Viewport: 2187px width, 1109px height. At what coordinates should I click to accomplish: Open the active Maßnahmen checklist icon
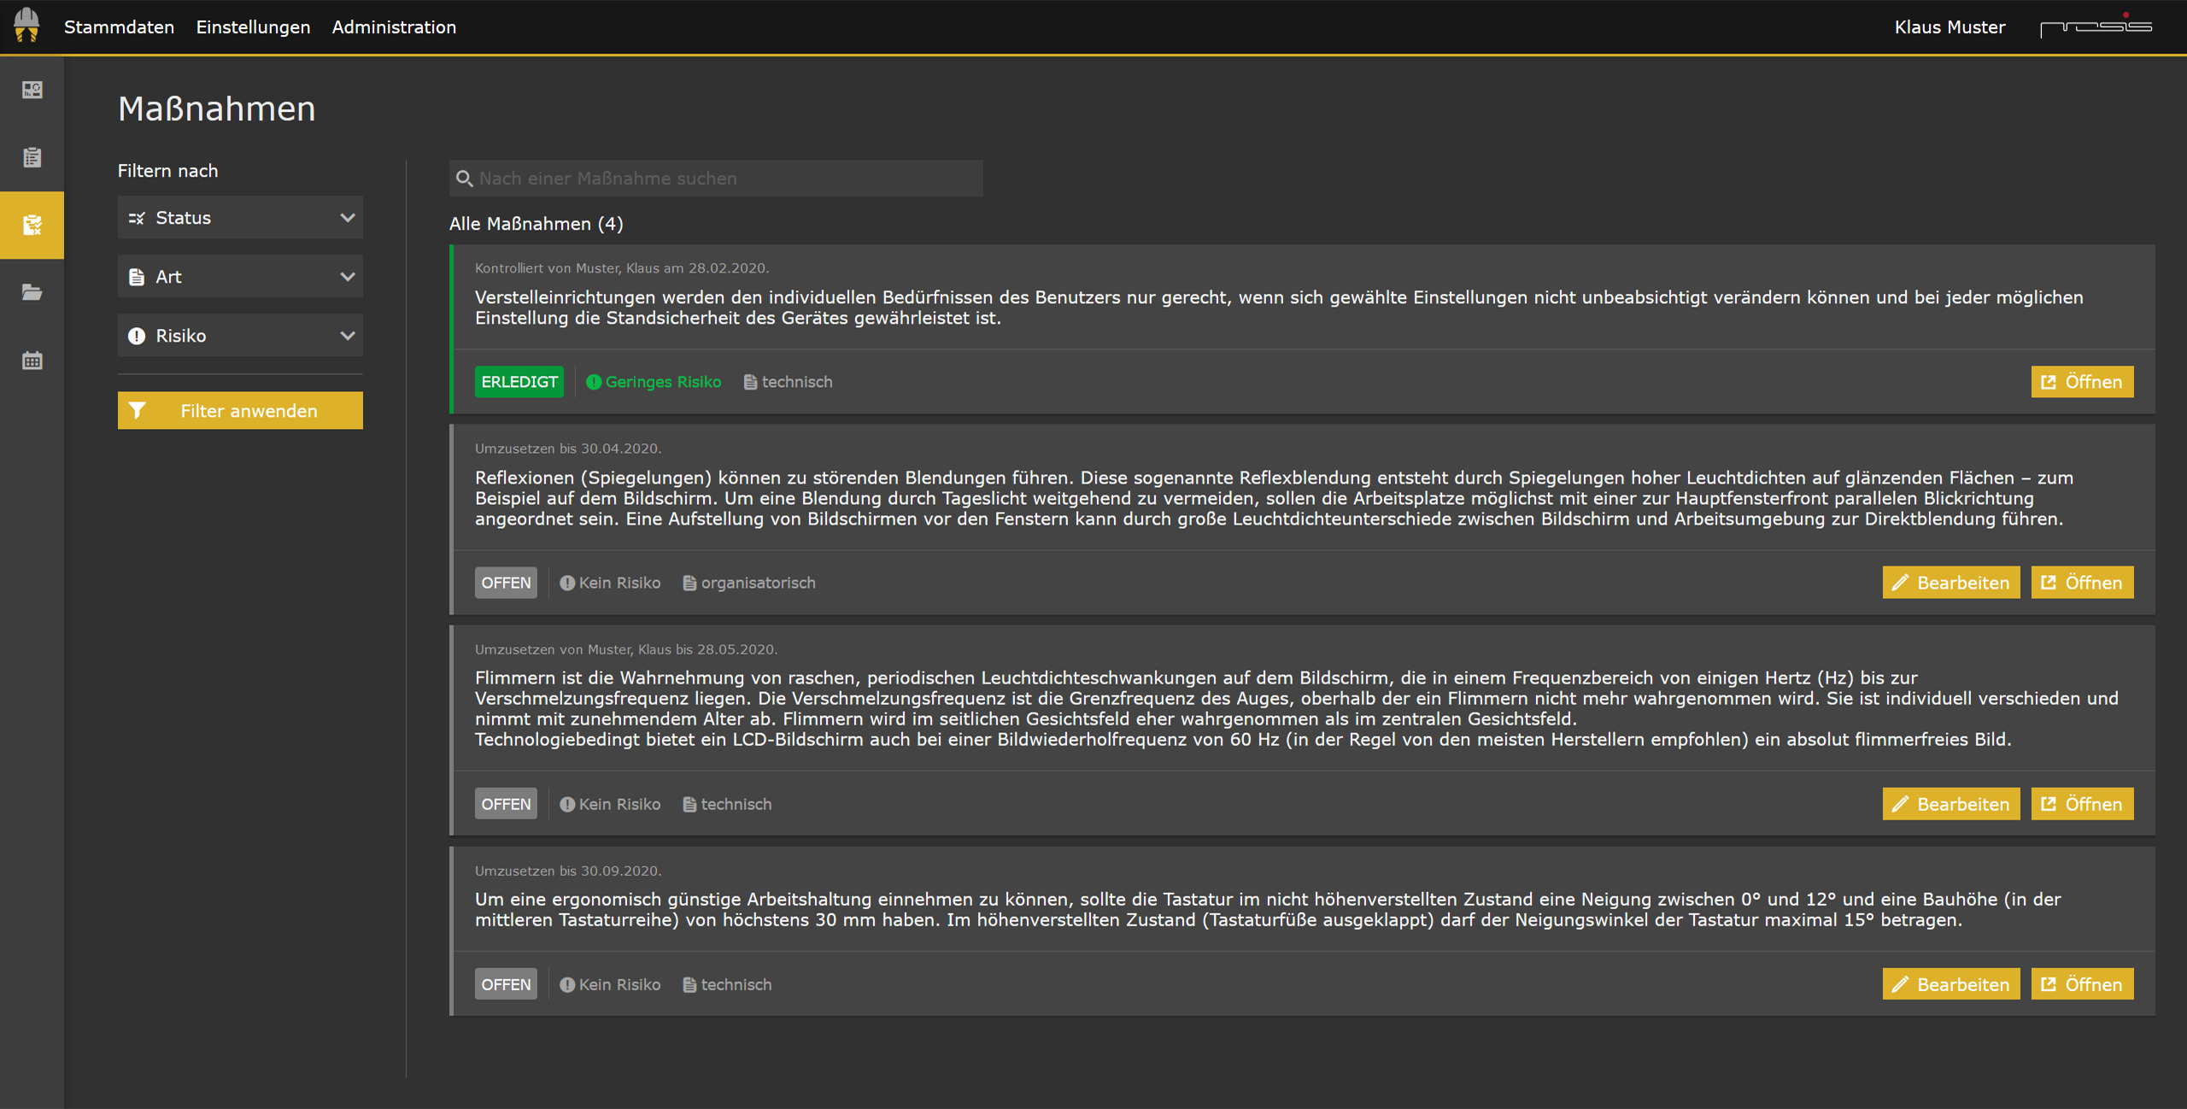pyautogui.click(x=31, y=225)
